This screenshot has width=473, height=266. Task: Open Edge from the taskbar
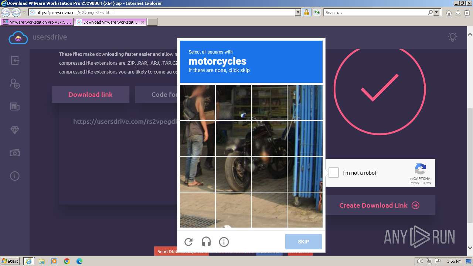(79, 261)
